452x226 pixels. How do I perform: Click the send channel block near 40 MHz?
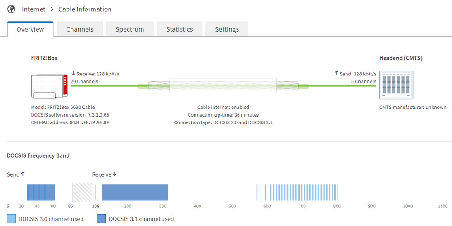coord(36,192)
